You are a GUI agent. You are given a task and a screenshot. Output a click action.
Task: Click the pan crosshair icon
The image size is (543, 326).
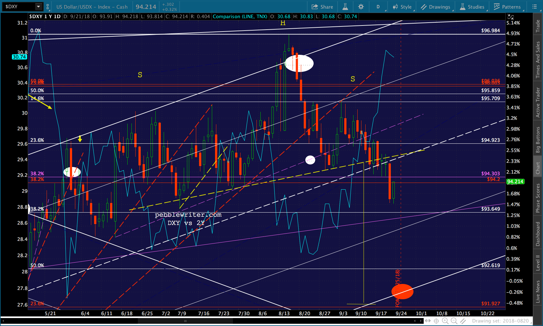[x=436, y=321]
